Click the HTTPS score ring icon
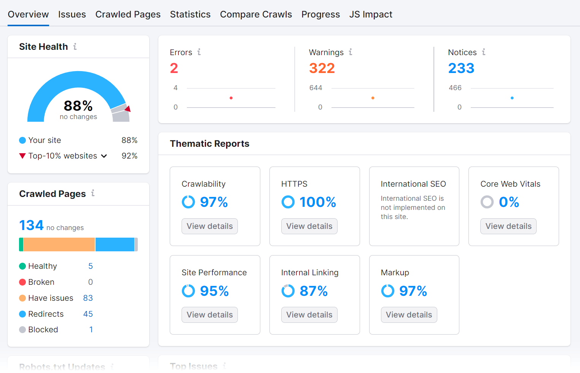 point(288,202)
